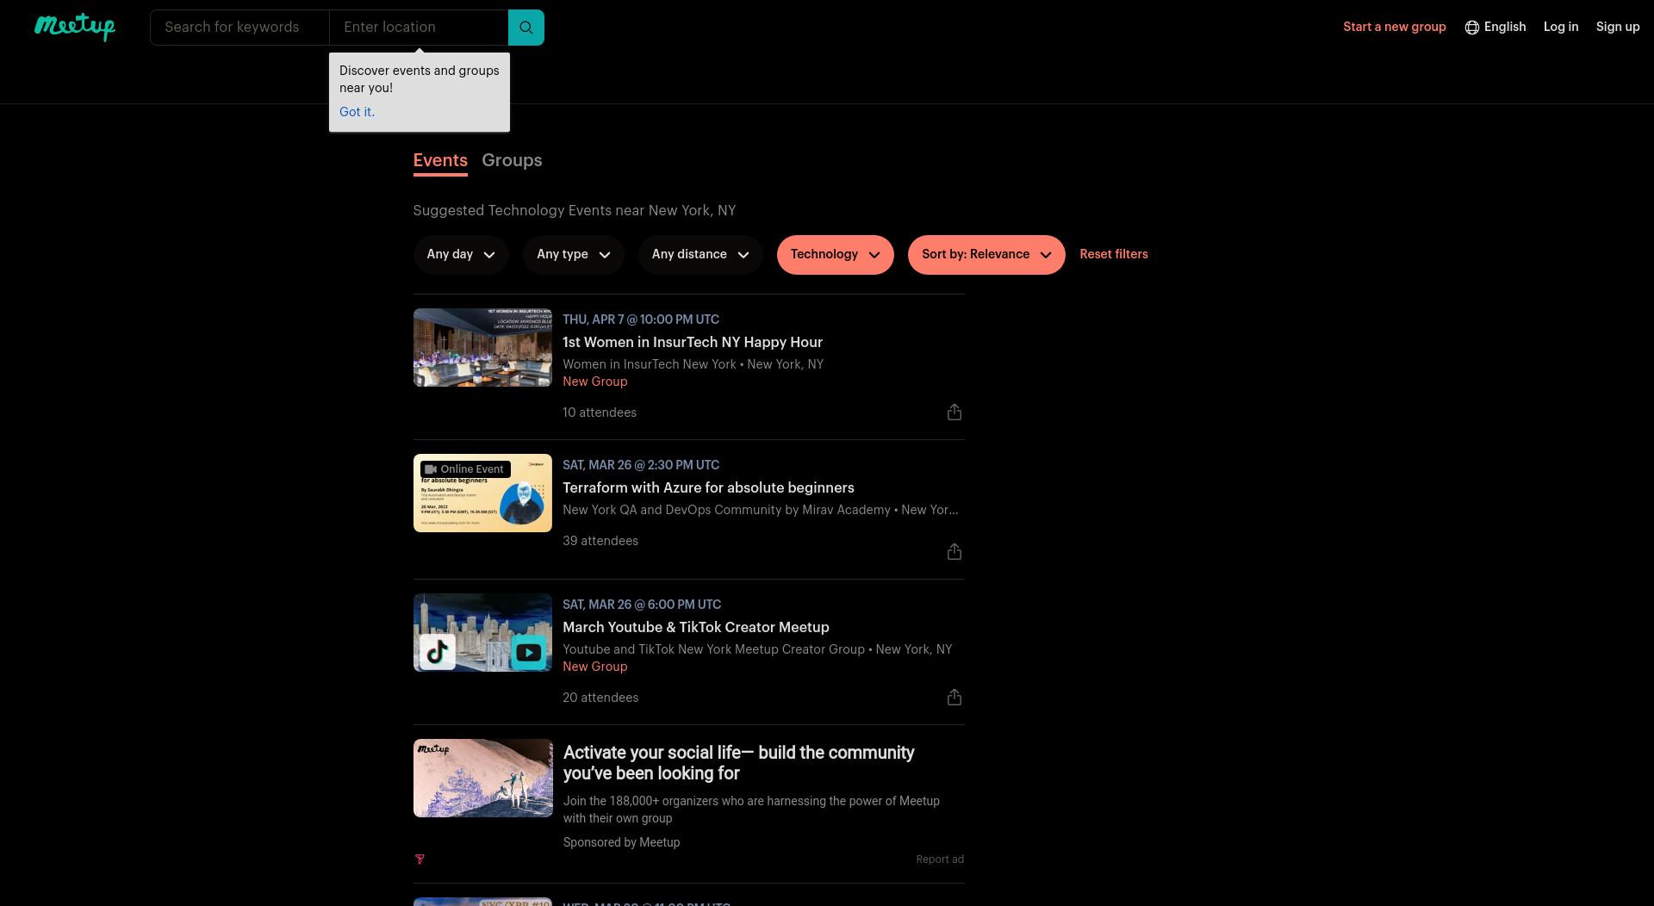Open the English language selector
1654x906 pixels.
[x=1495, y=28]
